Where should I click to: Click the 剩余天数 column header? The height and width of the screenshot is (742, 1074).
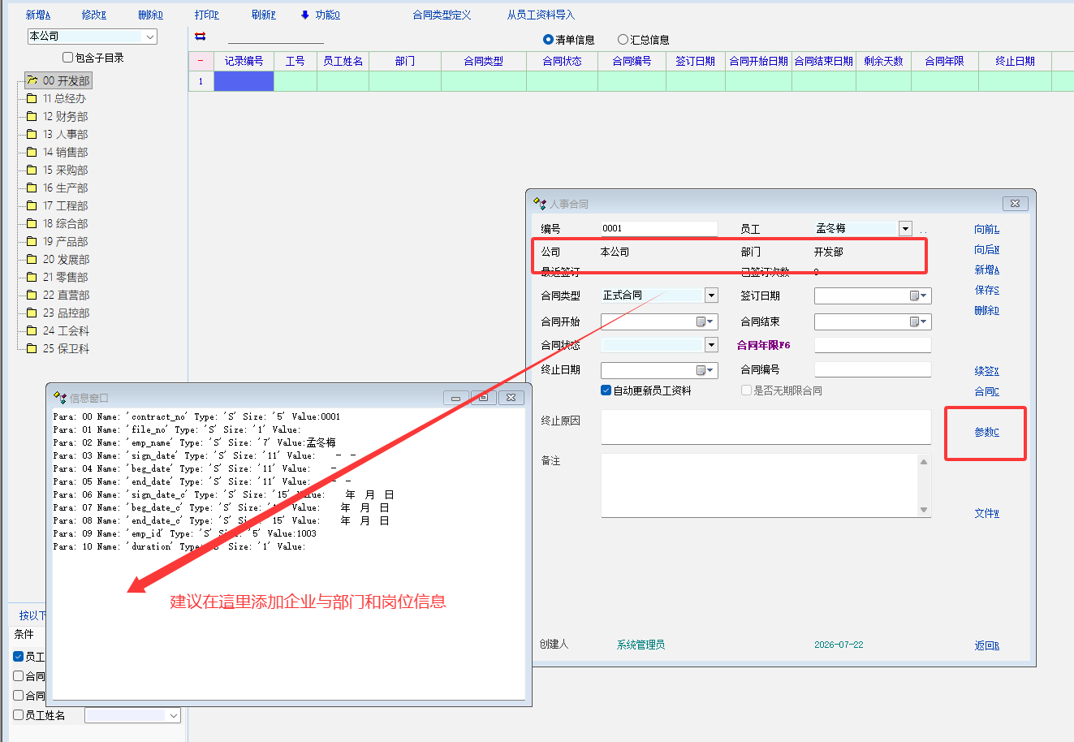coord(884,61)
